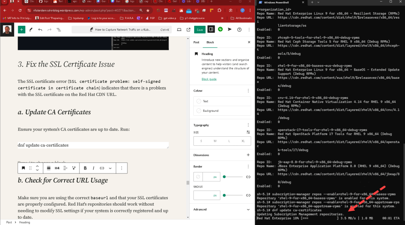
Task: Insert a link via block toolbar
Action: pos(102,168)
